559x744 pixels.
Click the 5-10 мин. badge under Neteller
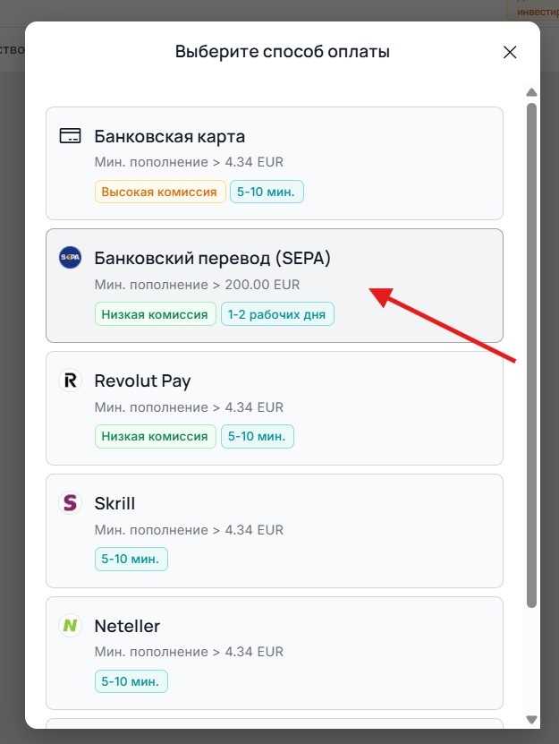131,681
